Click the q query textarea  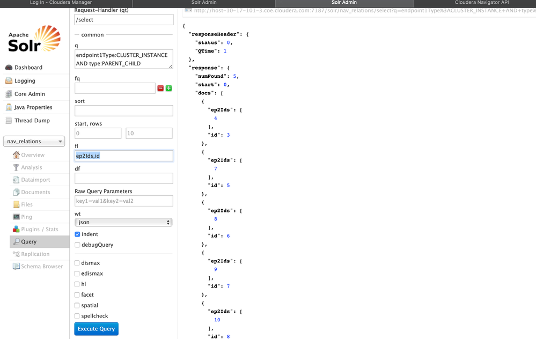(x=124, y=60)
